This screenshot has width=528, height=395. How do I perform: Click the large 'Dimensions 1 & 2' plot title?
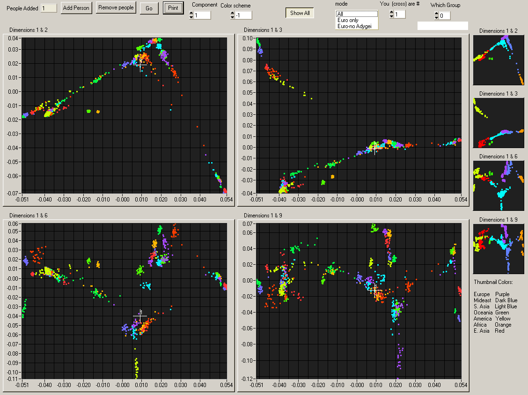coord(28,30)
